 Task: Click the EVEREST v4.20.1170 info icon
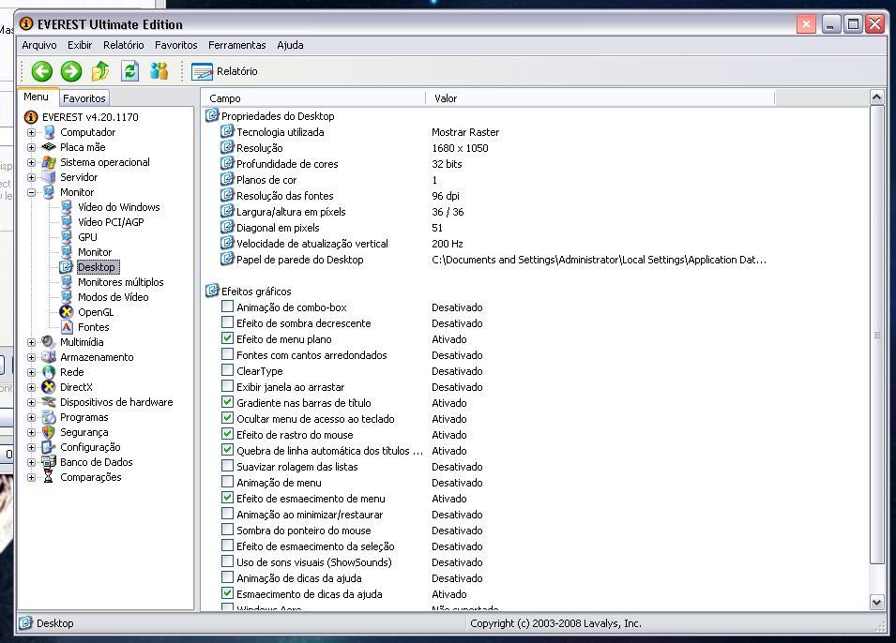click(31, 117)
